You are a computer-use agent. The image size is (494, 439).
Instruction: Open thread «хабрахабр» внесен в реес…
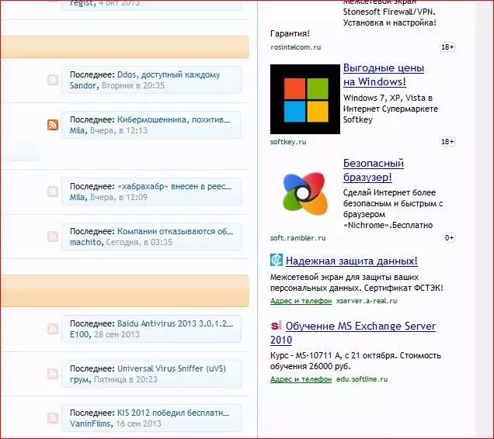pyautogui.click(x=174, y=187)
